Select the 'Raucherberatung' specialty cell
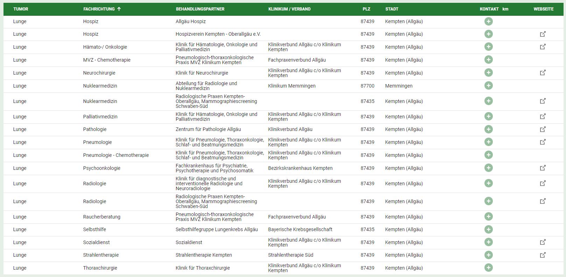The width and height of the screenshot is (566, 277). click(x=102, y=217)
